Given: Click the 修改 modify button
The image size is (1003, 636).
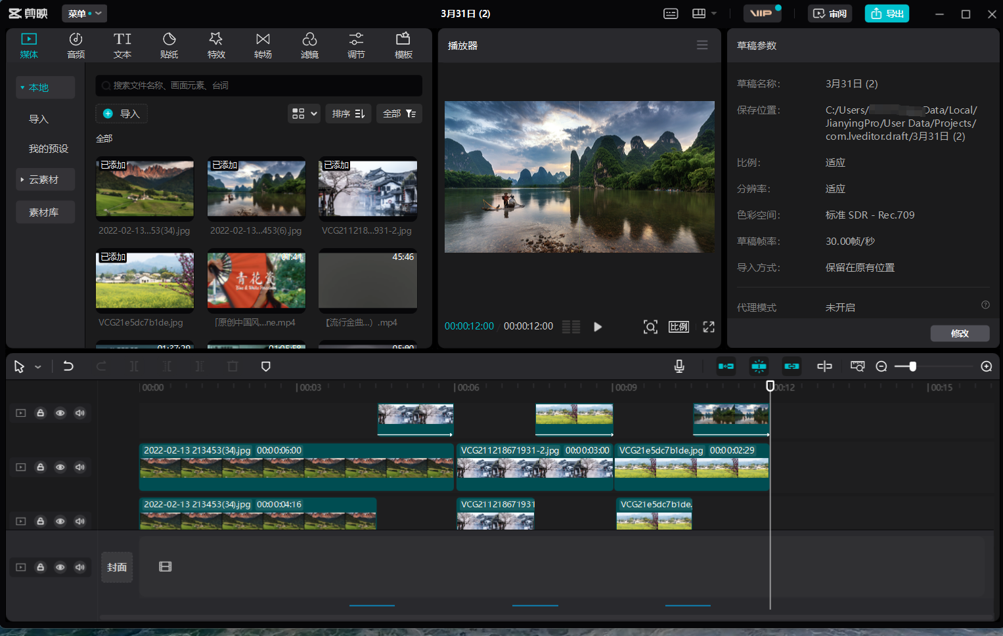Looking at the screenshot, I should pyautogui.click(x=960, y=333).
